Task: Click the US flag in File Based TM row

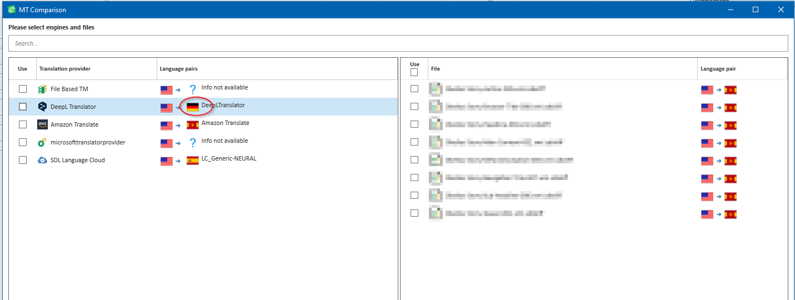Action: tap(167, 90)
